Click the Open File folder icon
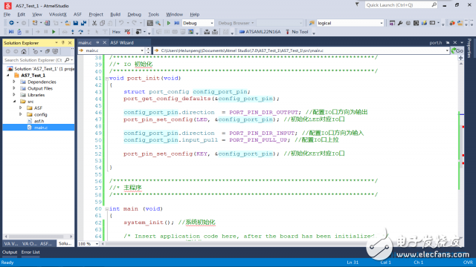The image size is (476, 267). tap(68, 23)
